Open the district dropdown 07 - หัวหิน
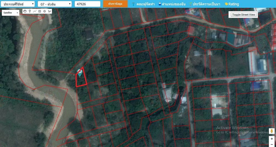This screenshot has width=276, height=147. point(55,4)
